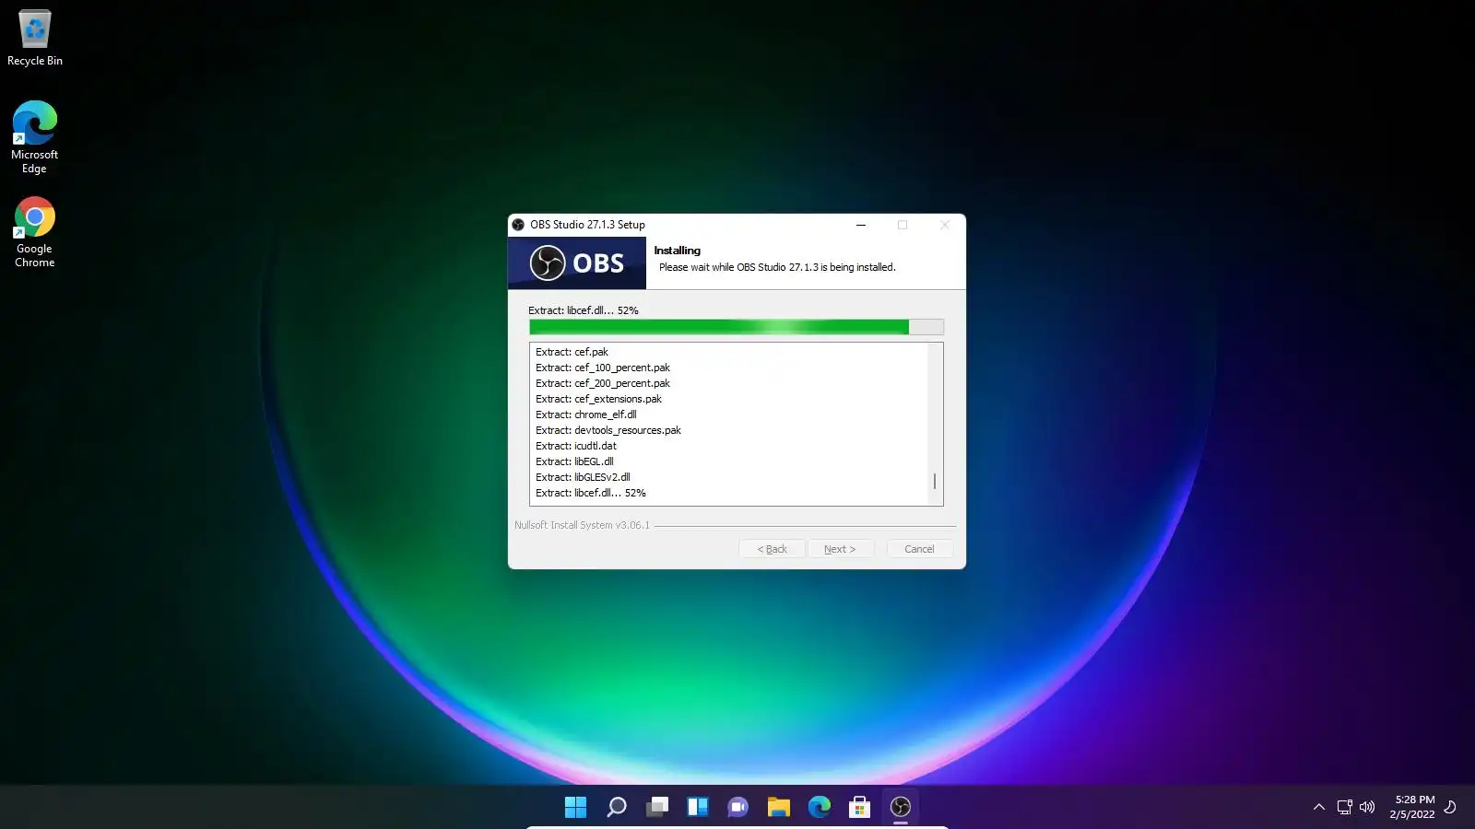Open taskbar Search

click(x=617, y=807)
